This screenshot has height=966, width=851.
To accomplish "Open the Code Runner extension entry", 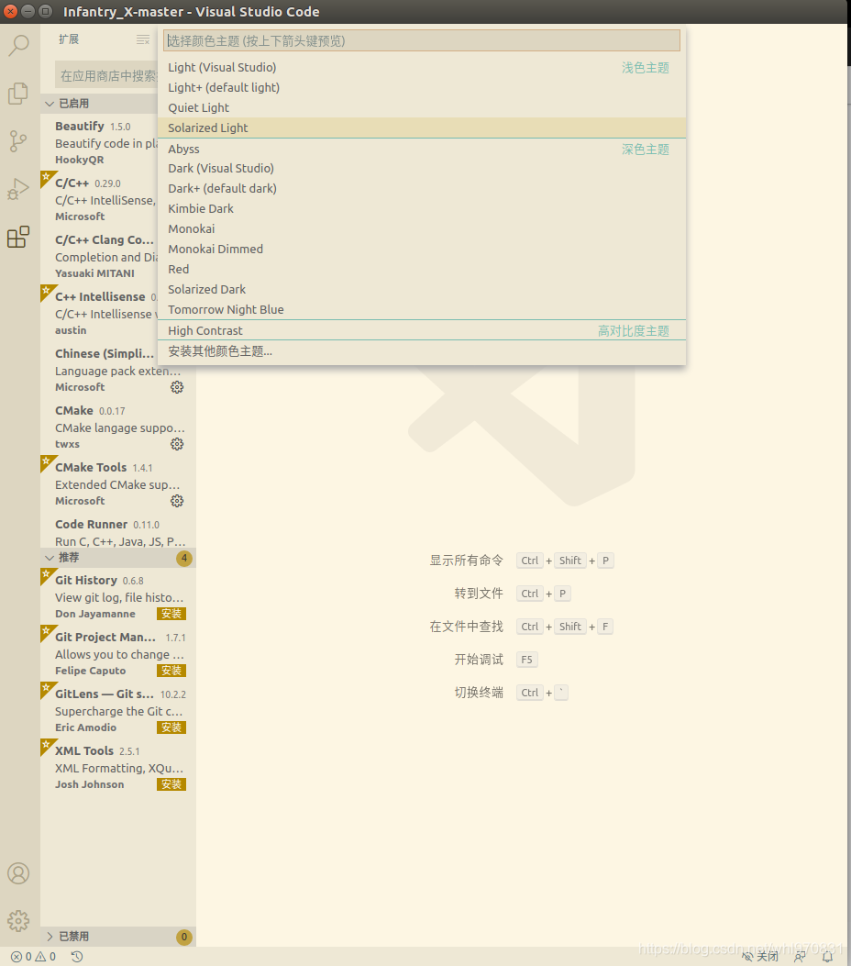I will [x=118, y=532].
